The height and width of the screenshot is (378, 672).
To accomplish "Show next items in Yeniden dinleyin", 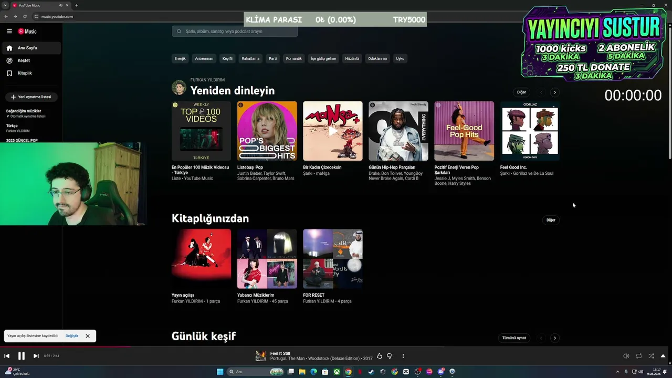I will [x=554, y=92].
